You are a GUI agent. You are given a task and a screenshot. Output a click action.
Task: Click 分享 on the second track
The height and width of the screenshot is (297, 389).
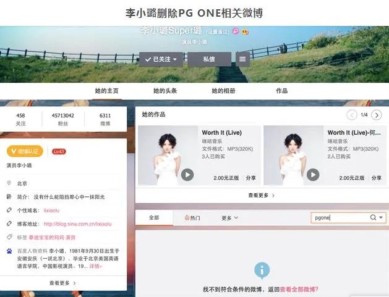(376, 178)
